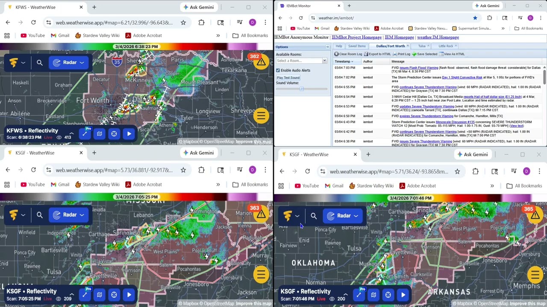
Task: Switch to the Tulsa room tab
Action: click(422, 46)
